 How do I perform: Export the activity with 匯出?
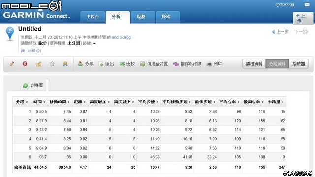106,64
